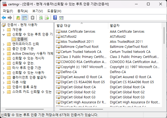Select the 다른 사람 tree item

tap(19, 82)
